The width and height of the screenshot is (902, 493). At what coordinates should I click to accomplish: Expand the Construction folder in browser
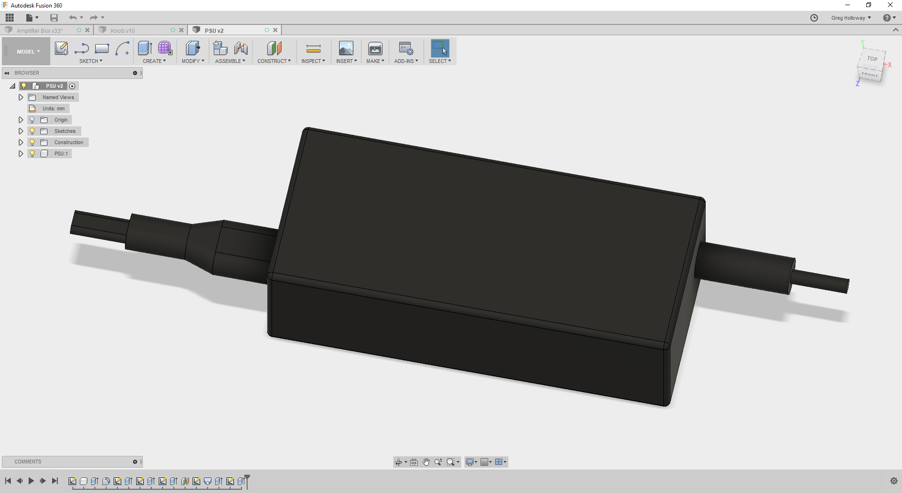[x=20, y=142]
